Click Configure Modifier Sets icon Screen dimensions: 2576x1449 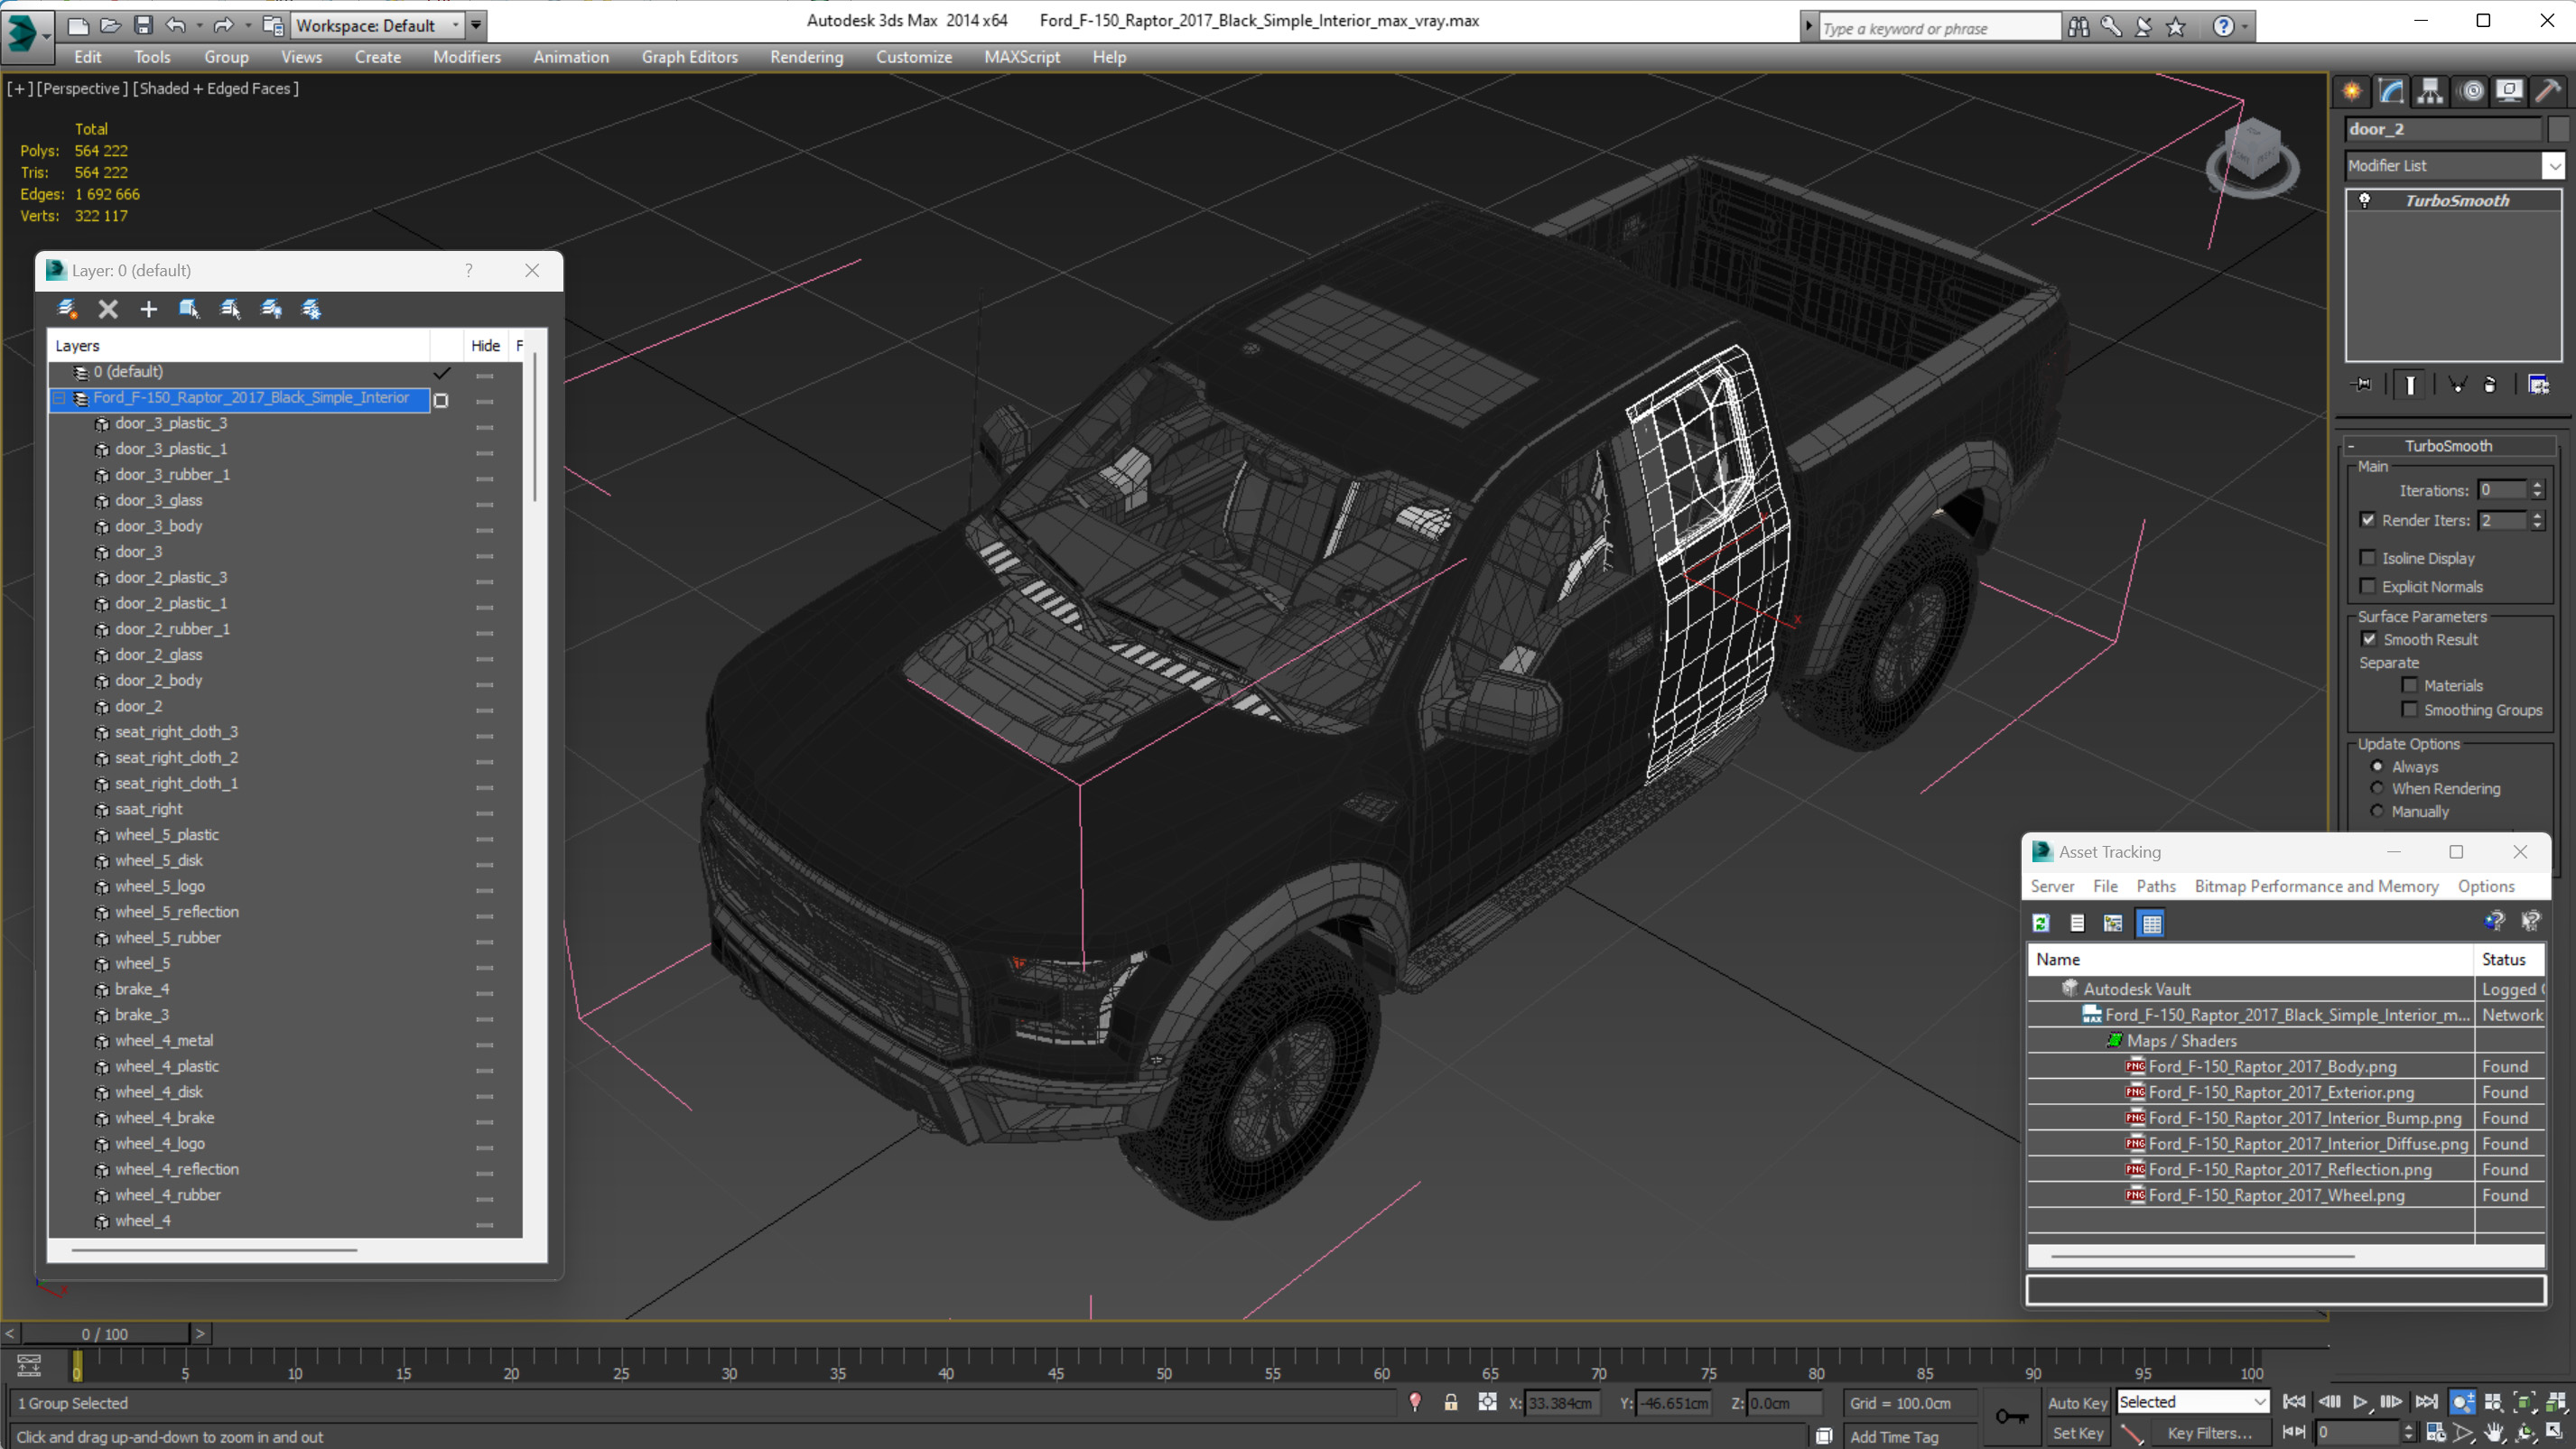pyautogui.click(x=2538, y=384)
